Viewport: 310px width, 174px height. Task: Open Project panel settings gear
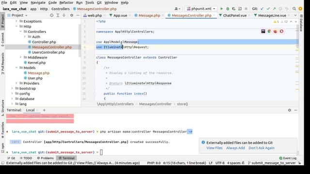72,15
